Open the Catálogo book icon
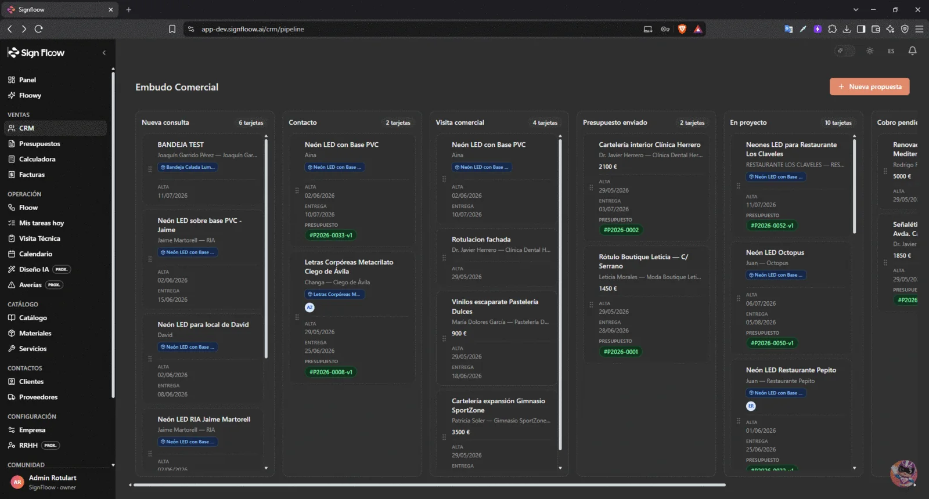Screen dimensions: 929x499 (x=12, y=318)
